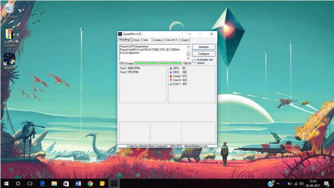Click the SpeedFan taskbar button
Screen dimensions: 334x188
tap(114, 183)
